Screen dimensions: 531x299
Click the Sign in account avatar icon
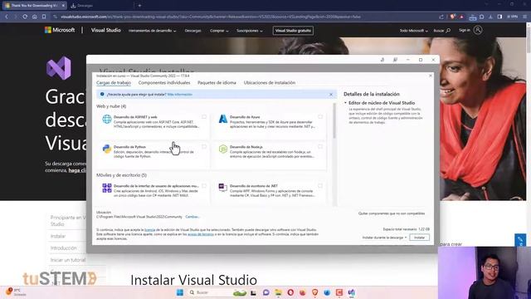point(478,30)
